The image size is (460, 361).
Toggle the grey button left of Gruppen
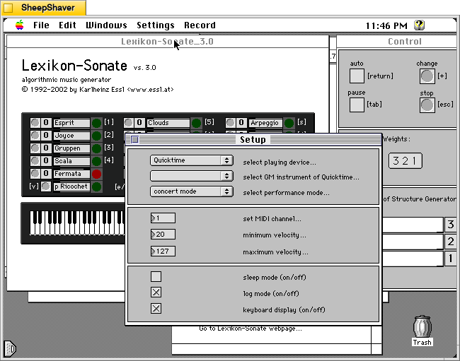(x=35, y=148)
